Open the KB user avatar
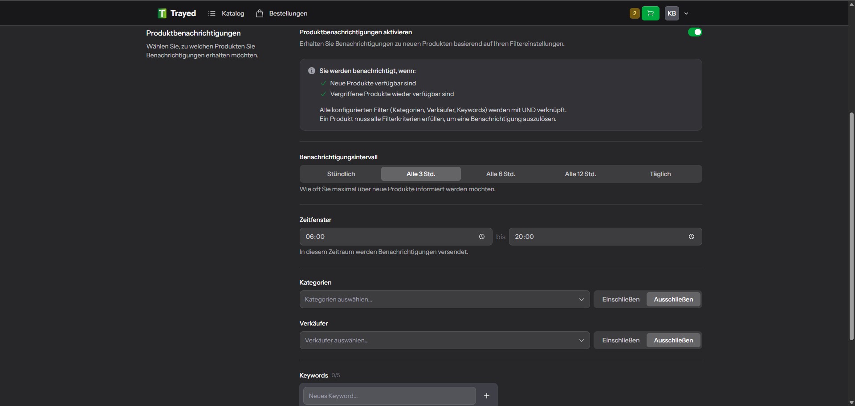This screenshot has height=406, width=855. click(672, 13)
